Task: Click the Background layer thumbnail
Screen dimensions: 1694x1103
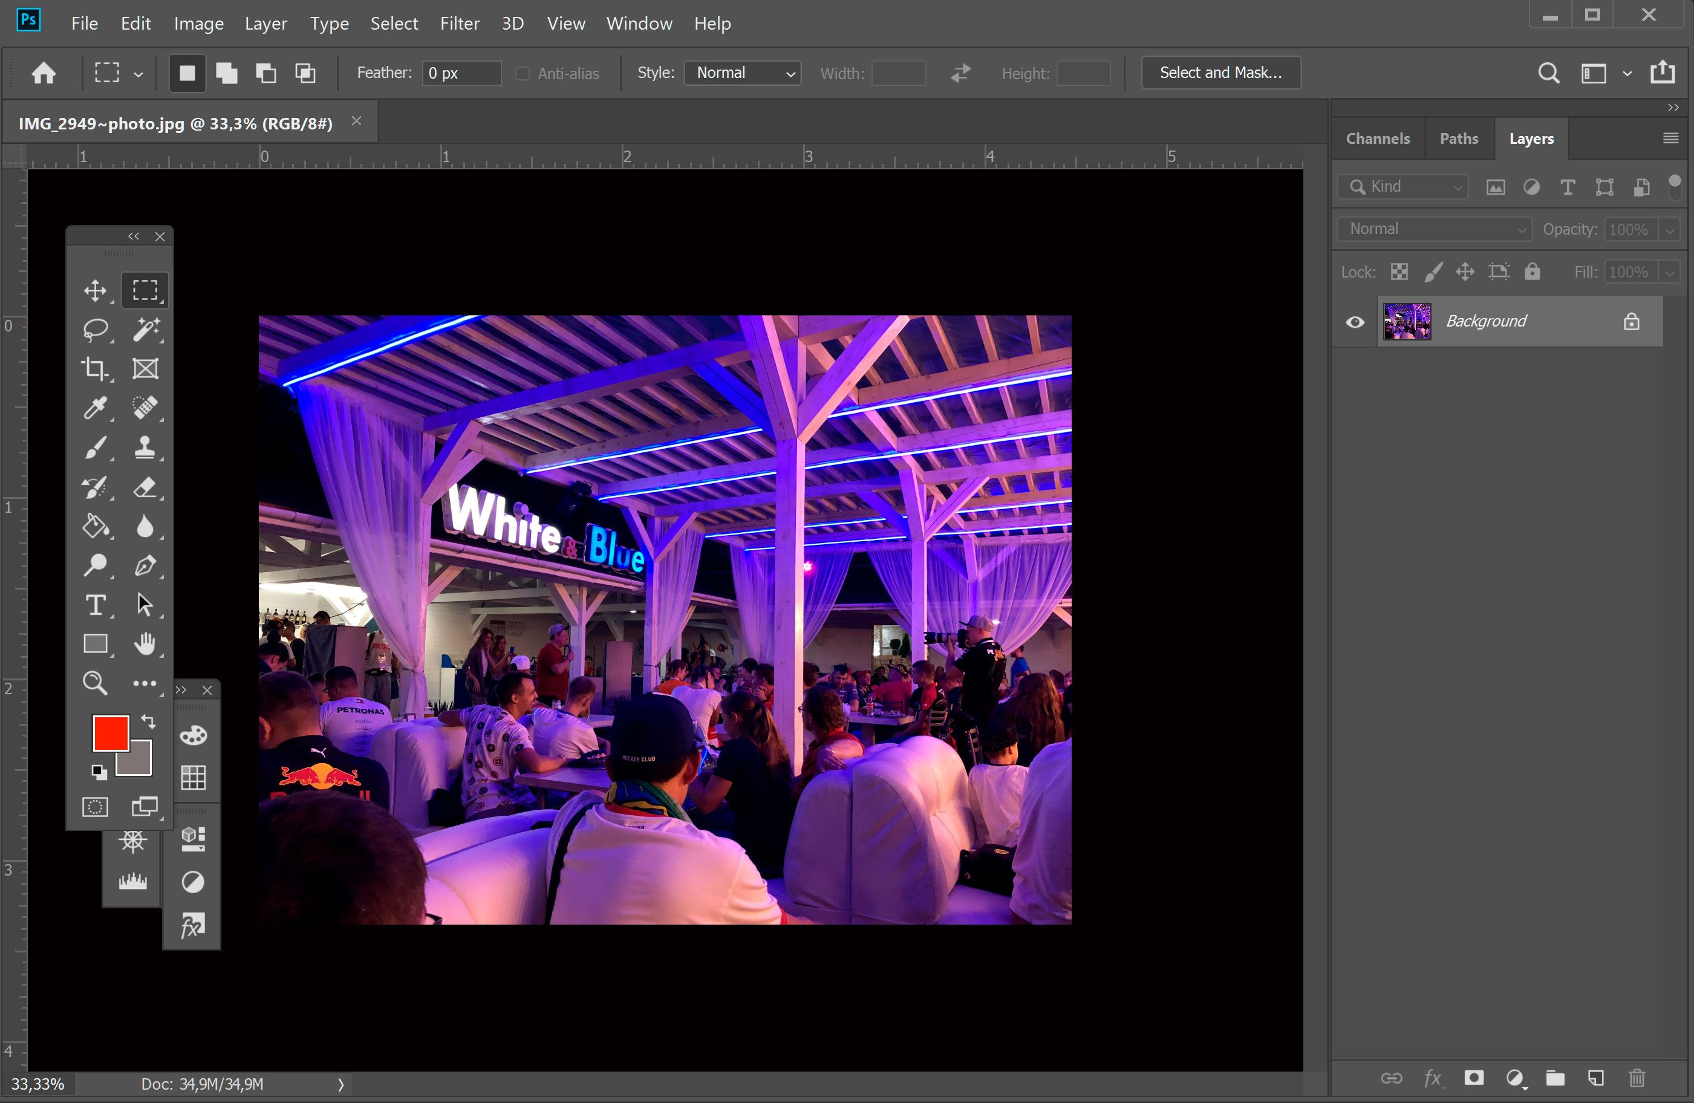Action: click(x=1406, y=321)
